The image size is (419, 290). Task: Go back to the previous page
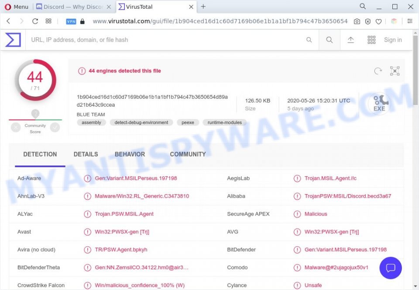coord(9,21)
